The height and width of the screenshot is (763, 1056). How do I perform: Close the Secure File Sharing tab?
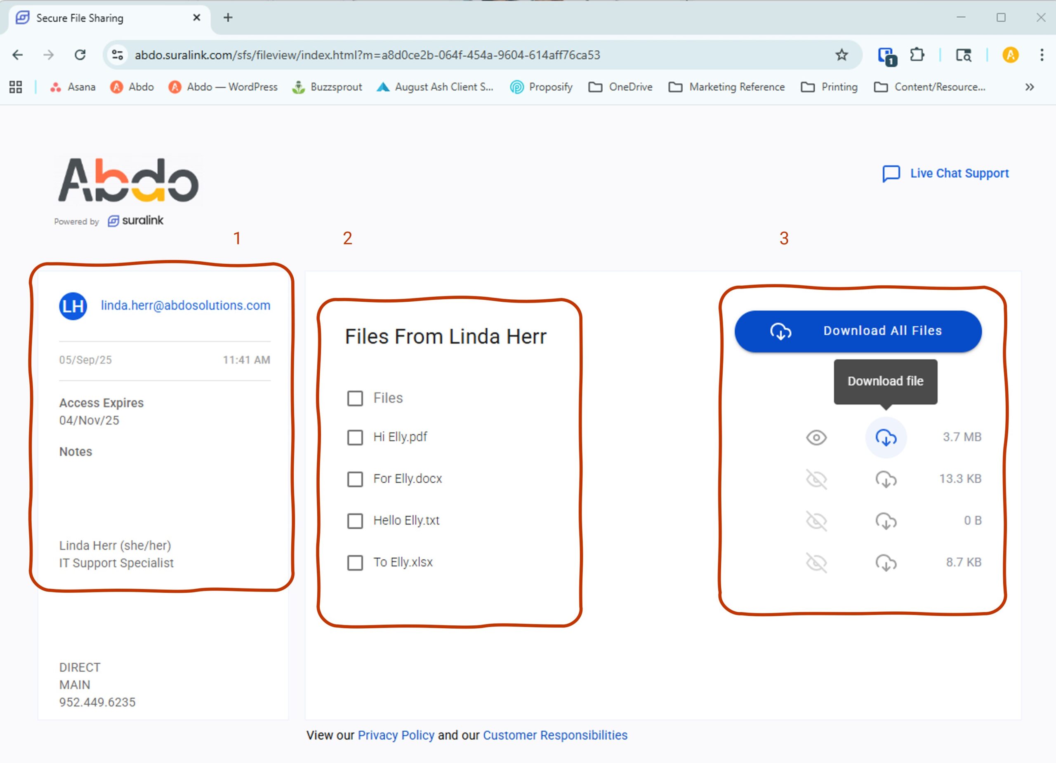pos(196,18)
